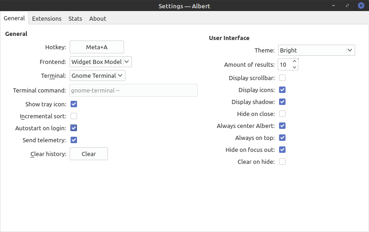Viewport: 369px width, 232px height.
Task: Open the Theme dropdown
Action: pos(316,50)
